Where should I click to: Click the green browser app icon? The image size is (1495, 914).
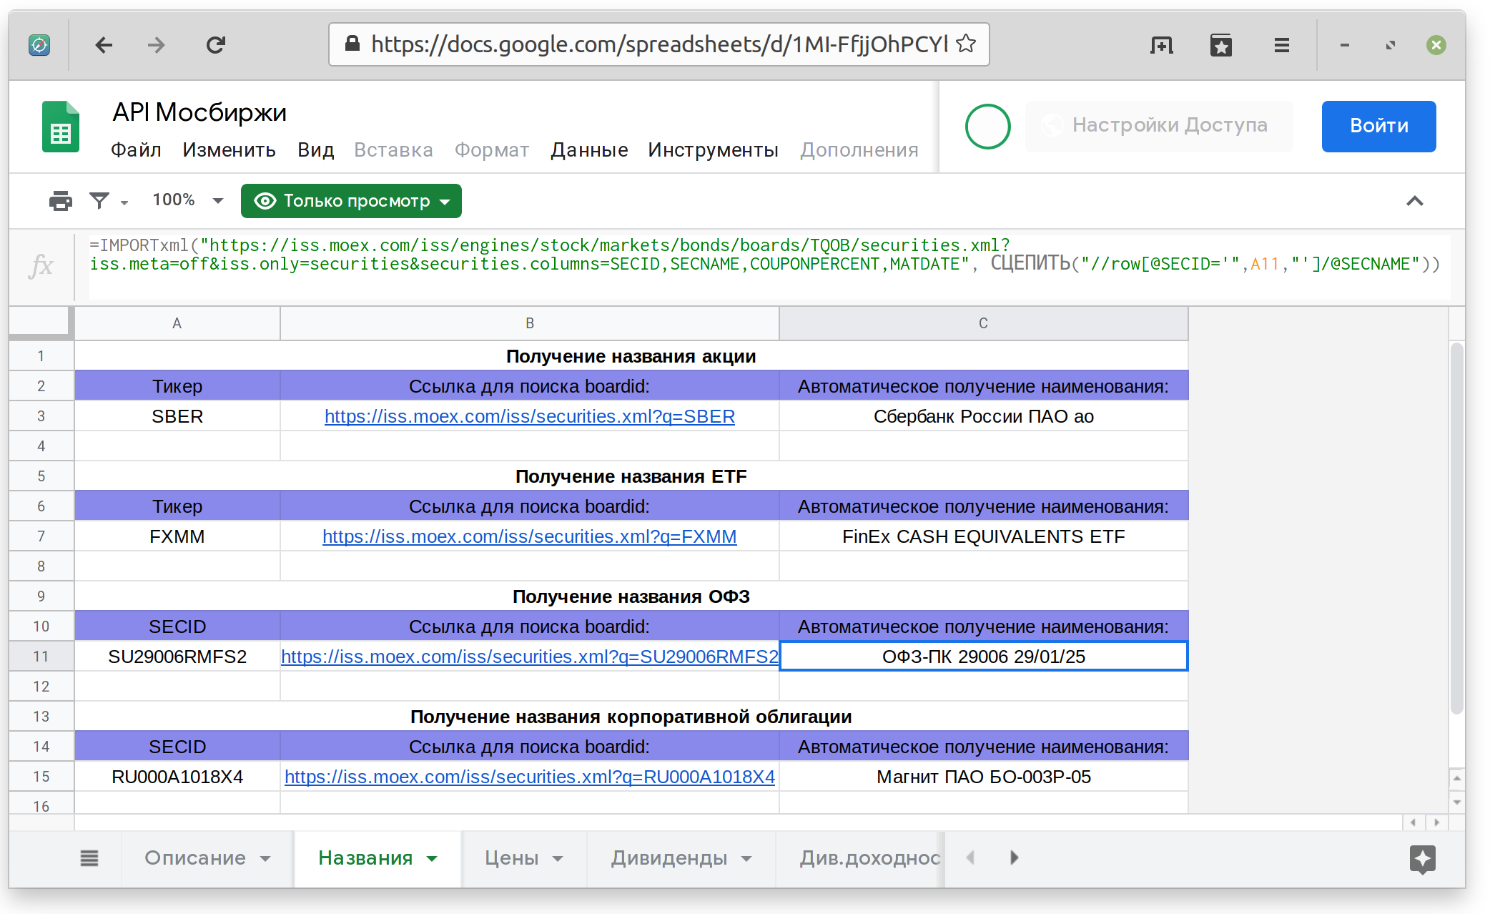[39, 45]
